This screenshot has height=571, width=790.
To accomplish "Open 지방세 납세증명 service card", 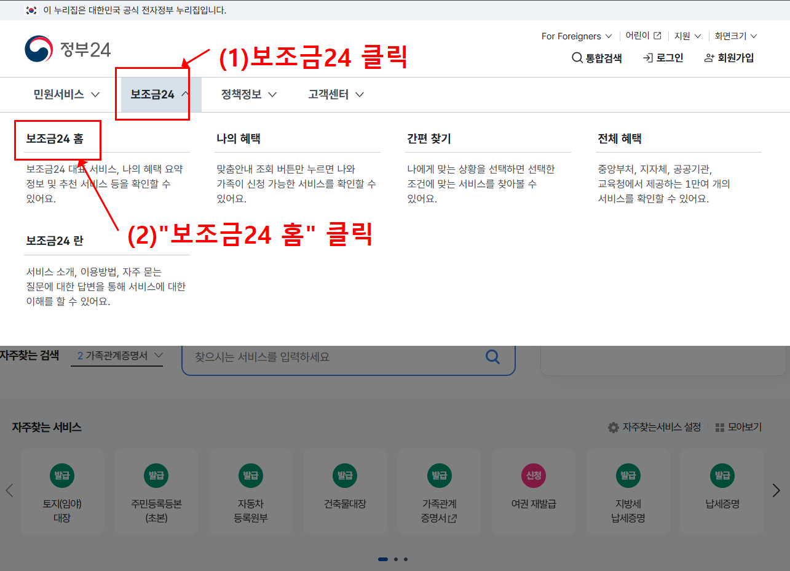I will (628, 491).
